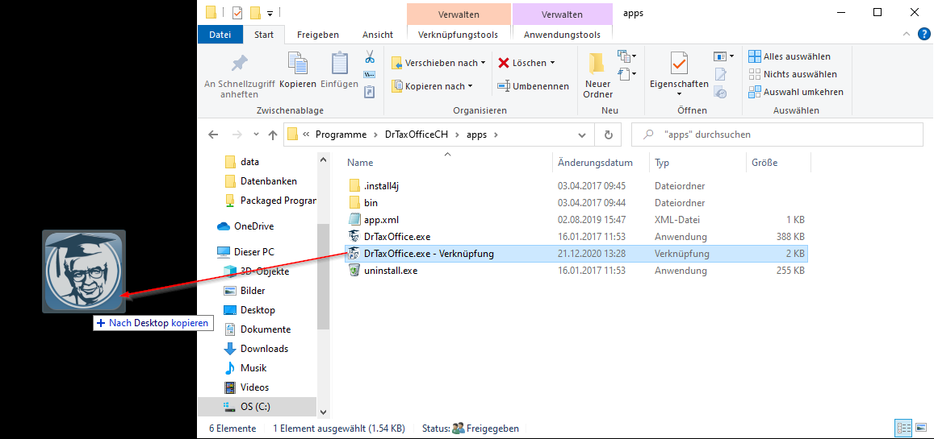Copy path using the small path icon
The image size is (934, 439).
[369, 75]
